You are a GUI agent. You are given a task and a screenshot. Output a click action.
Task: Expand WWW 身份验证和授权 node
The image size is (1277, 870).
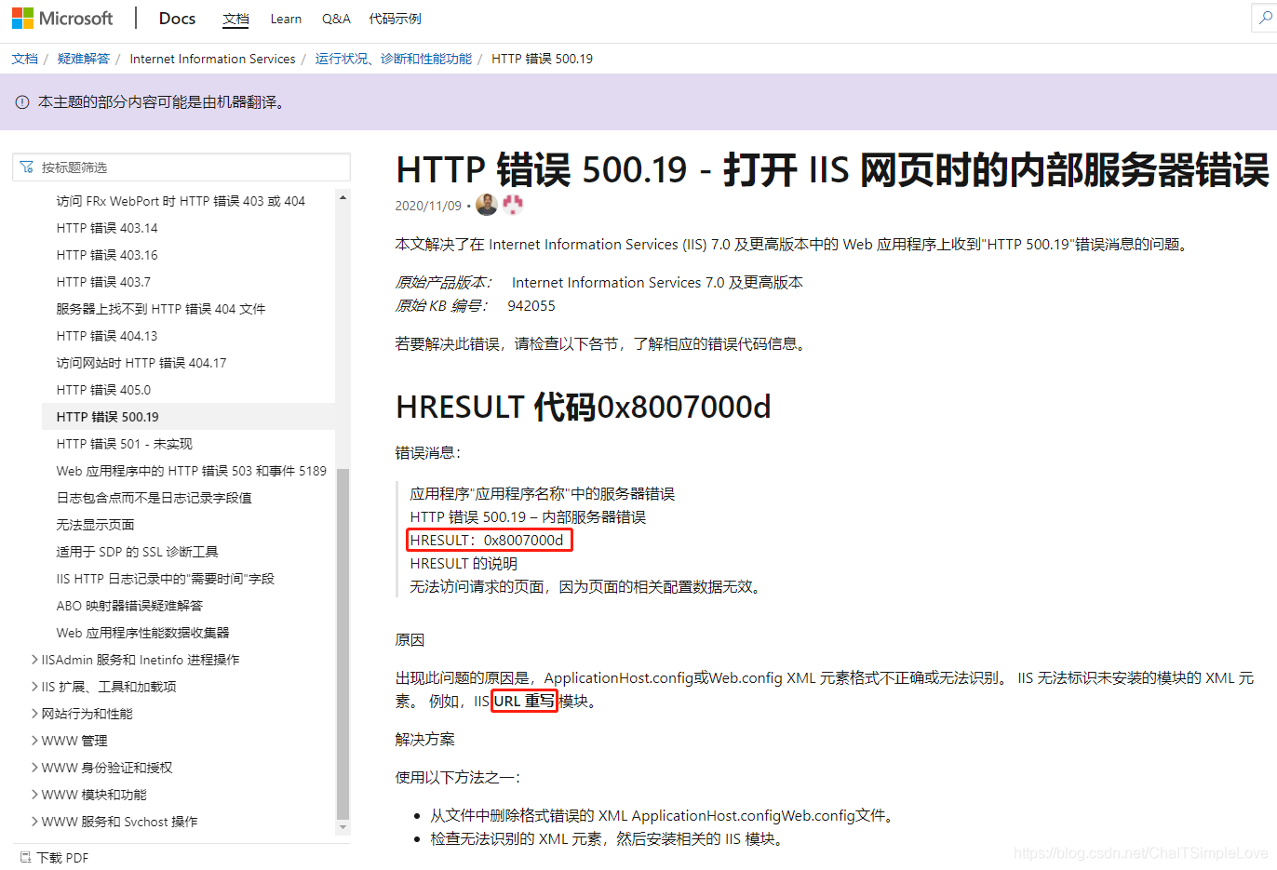tap(34, 768)
